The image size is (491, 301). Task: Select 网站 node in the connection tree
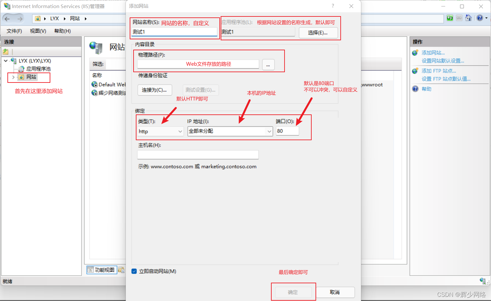click(31, 77)
